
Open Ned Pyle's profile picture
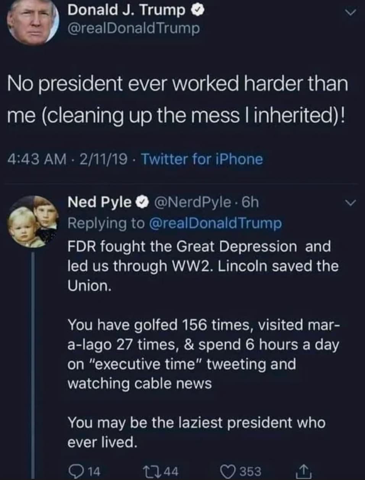tap(33, 222)
